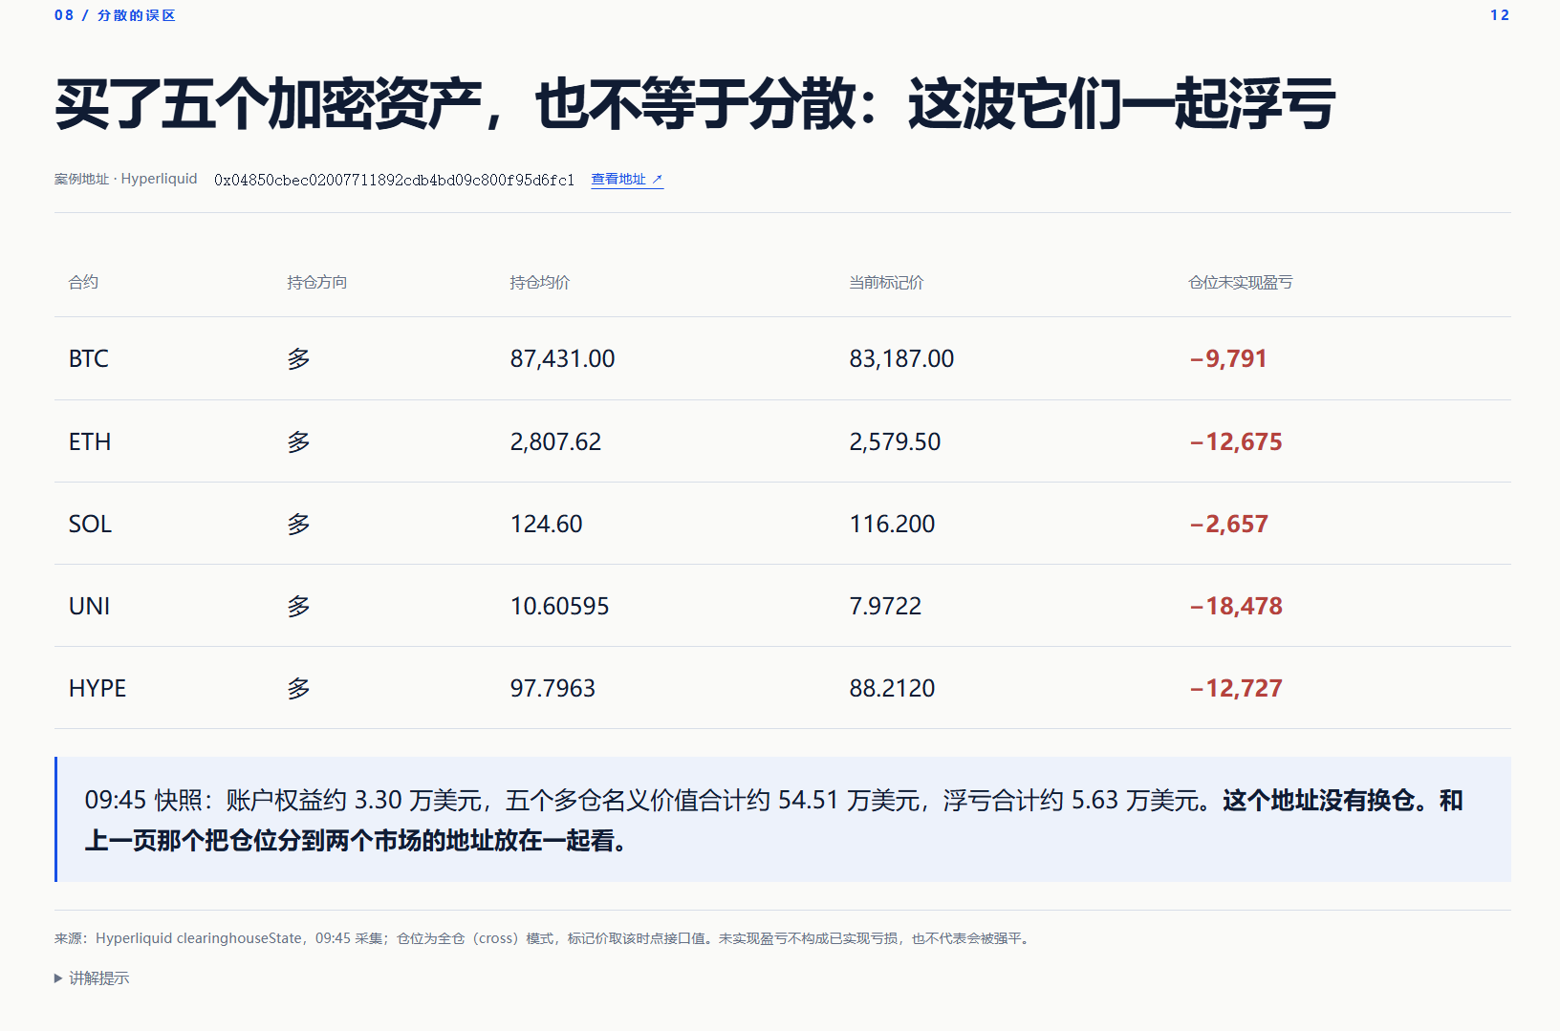Select the HYPE contract cell

97,688
